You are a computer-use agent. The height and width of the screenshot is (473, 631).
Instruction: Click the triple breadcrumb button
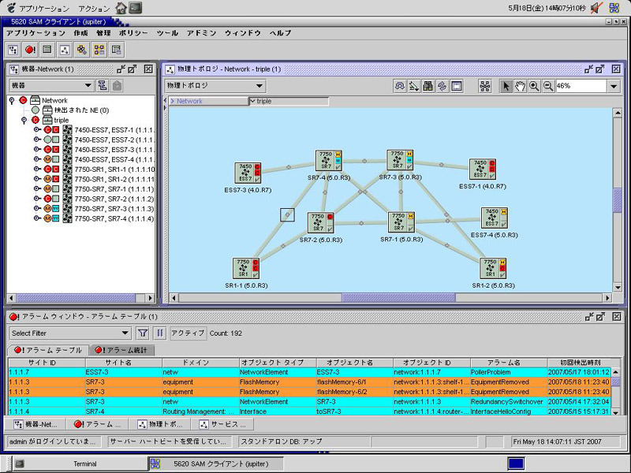(x=289, y=102)
